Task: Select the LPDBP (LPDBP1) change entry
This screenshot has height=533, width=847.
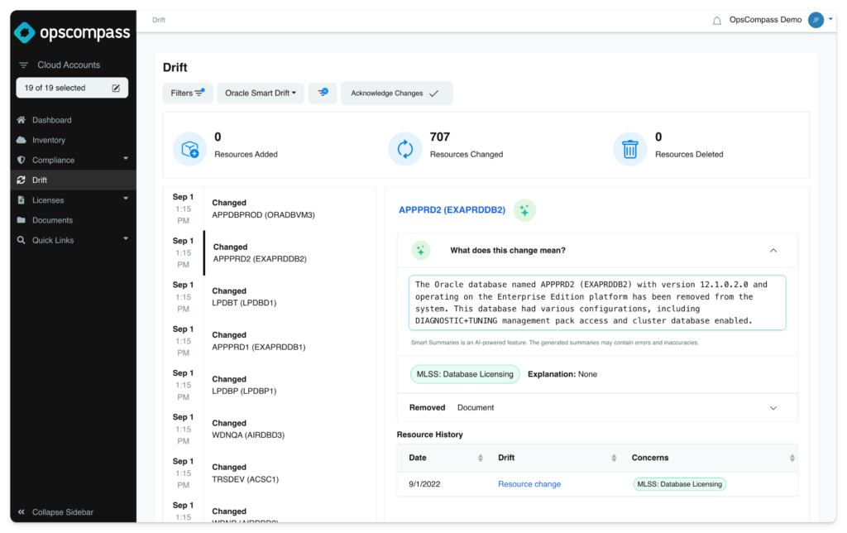Action: 270,385
